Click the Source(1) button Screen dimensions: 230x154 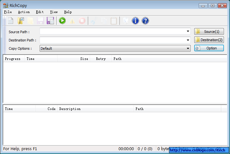click(209, 32)
